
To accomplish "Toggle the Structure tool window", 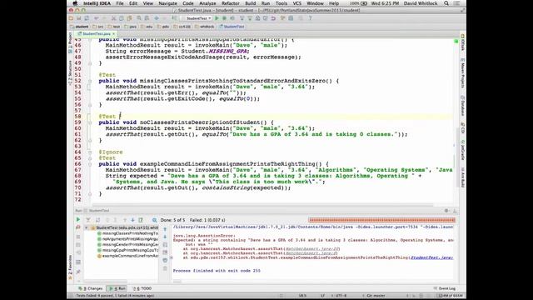I will point(70,72).
